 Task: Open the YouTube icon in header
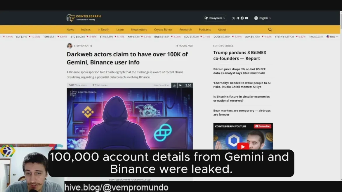click(246, 18)
